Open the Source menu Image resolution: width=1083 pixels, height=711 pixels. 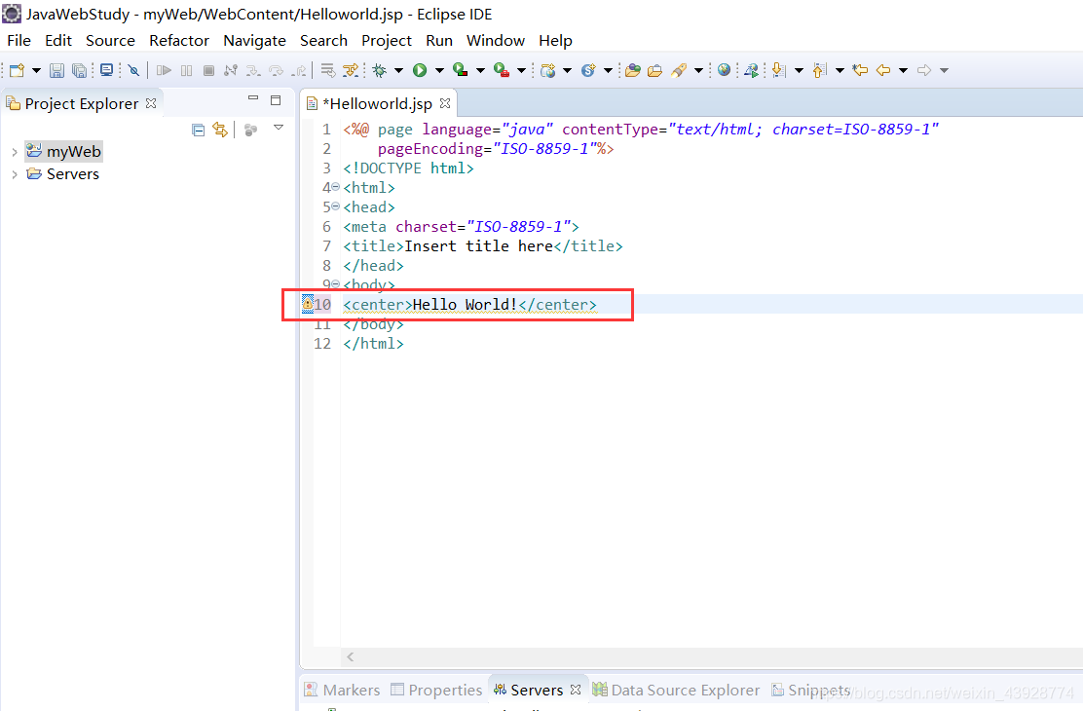[110, 41]
